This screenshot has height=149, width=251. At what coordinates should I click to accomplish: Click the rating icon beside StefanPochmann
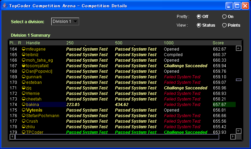24,116
